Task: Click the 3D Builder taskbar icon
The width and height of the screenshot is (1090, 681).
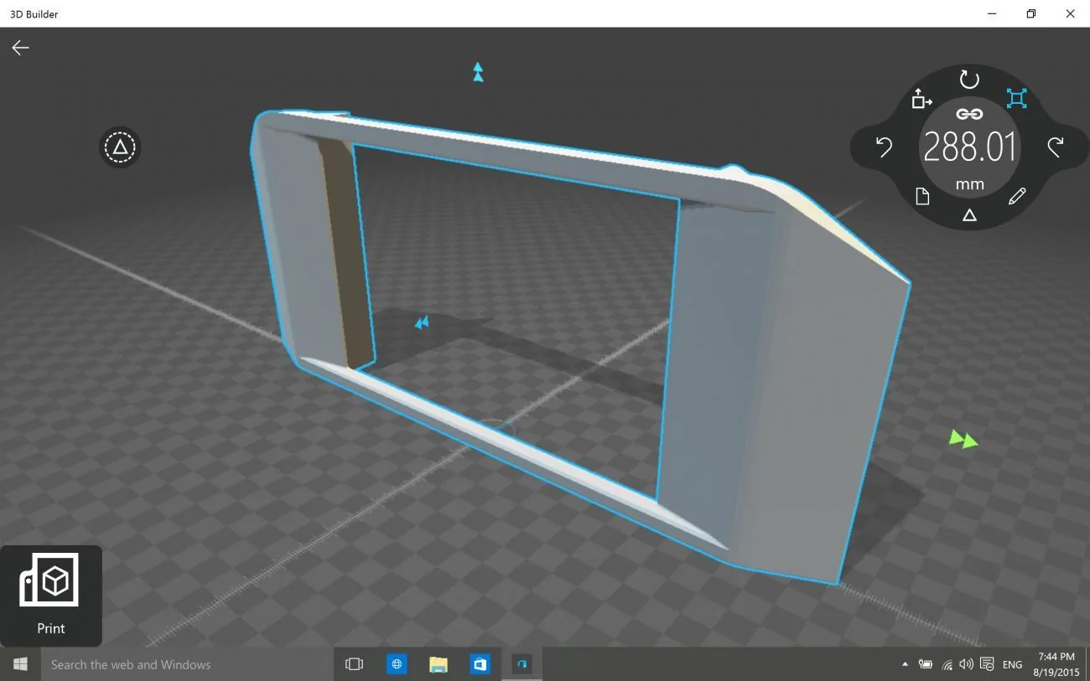Action: pyautogui.click(x=522, y=664)
